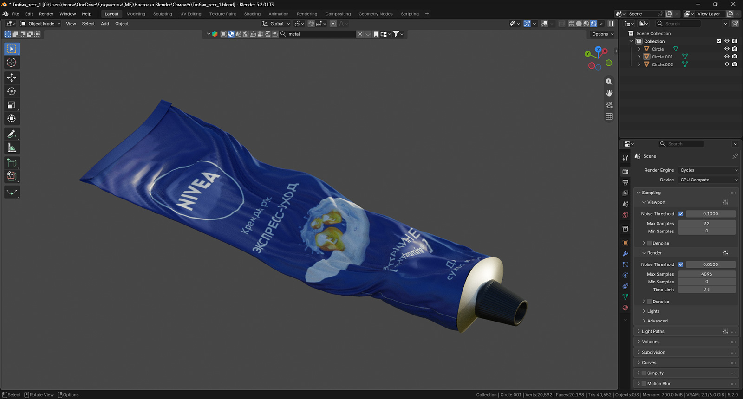Screen dimensions: 743x399
Task: Open the object Data properties tab
Action: point(626,297)
